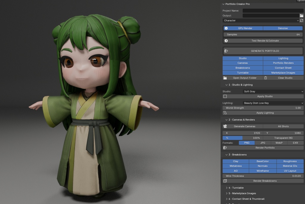Click refresh icon beside Character dropdown
The width and height of the screenshot is (305, 204).
[301, 21]
